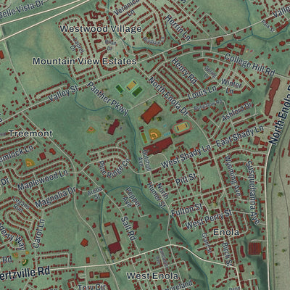Screen dimensions: 290x290
Task: Click the Magnolia Dr street label
Action: [55, 197]
